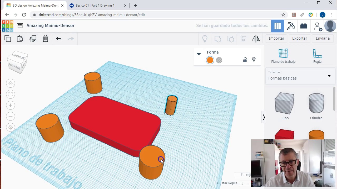
Task: Show all hidden shapes using the toolbar lightbulb
Action: (x=205, y=39)
